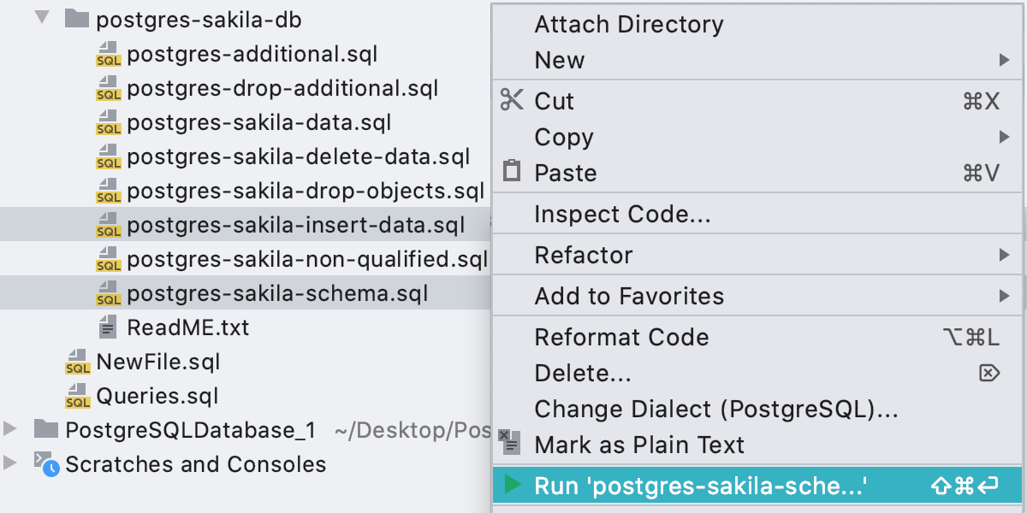
Task: Click the SQL icon of postgres-sakila-insert-data.sql
Action: 109,226
